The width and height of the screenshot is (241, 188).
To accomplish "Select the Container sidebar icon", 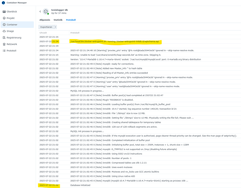I will pos(4,24).
